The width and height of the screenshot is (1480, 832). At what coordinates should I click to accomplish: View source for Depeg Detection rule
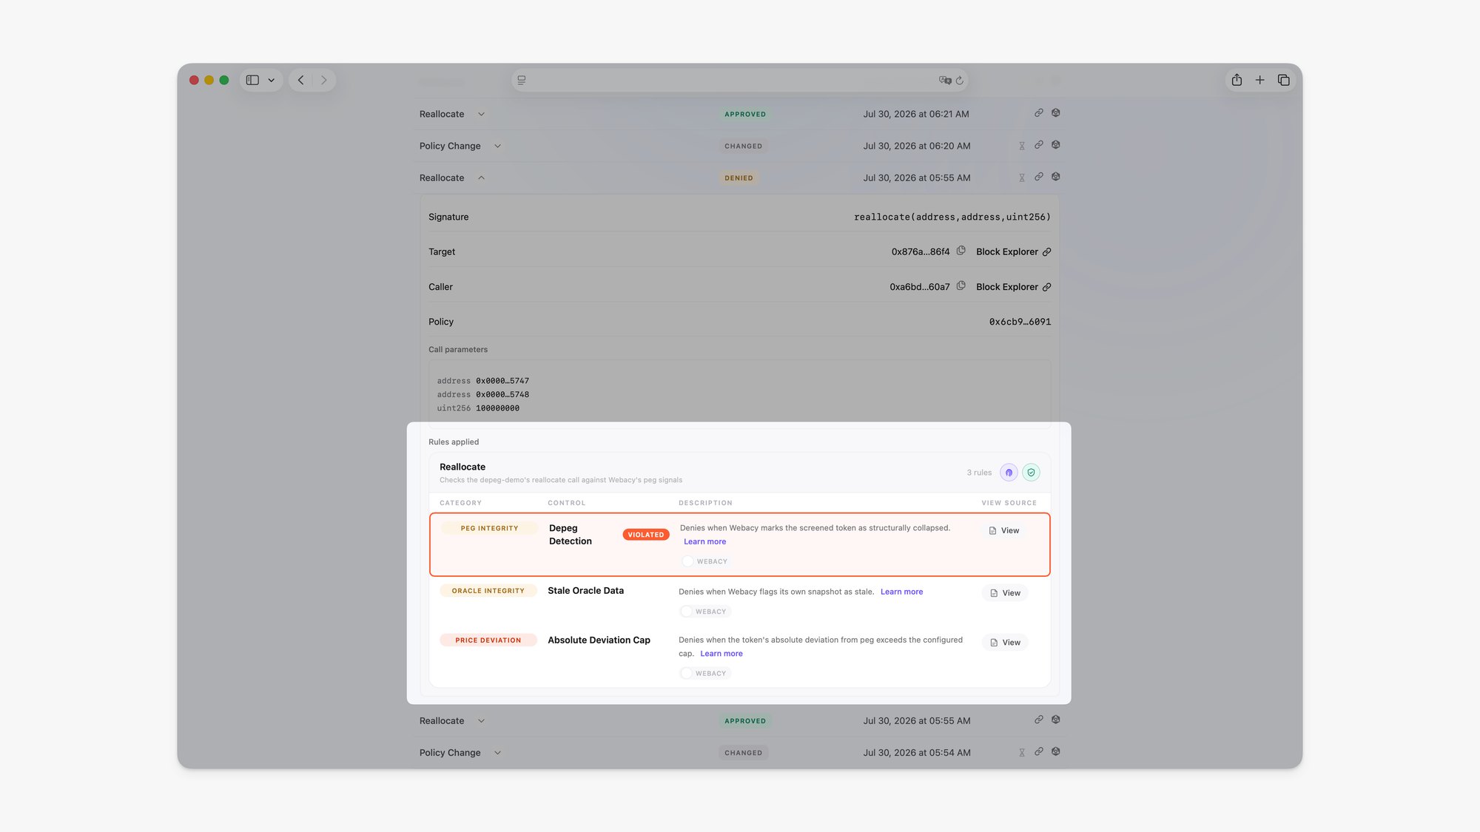pos(1004,531)
